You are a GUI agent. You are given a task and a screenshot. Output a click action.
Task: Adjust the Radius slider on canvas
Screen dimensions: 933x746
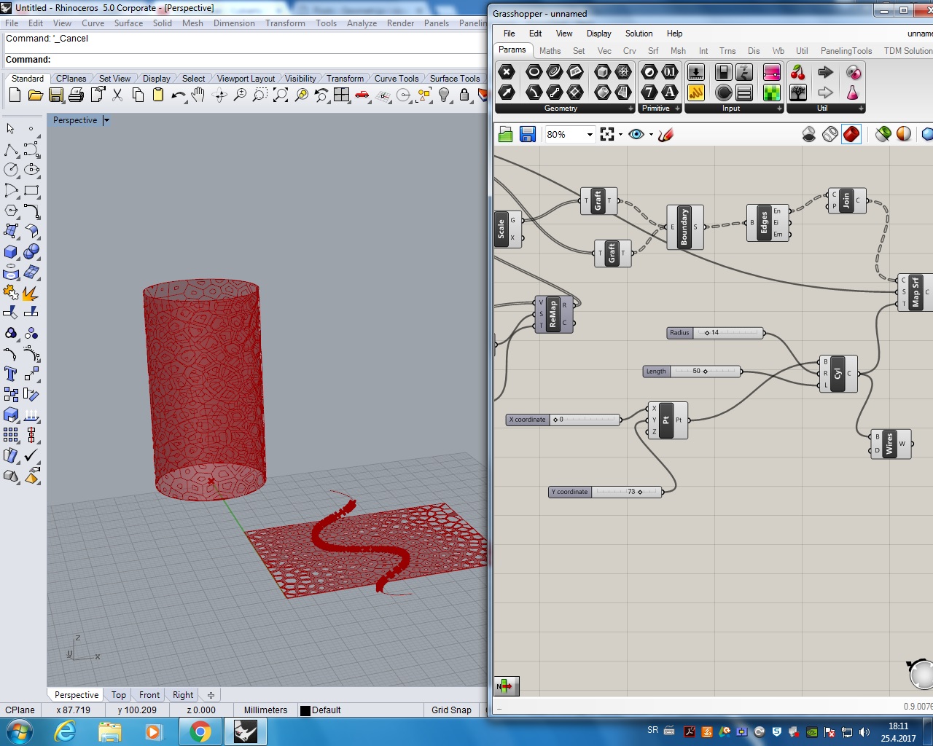tap(716, 333)
